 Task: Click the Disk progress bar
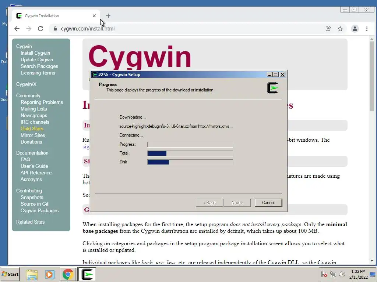190,162
